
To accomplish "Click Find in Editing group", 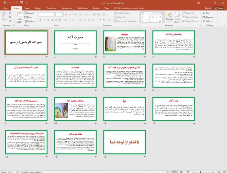I will coord(207,13).
